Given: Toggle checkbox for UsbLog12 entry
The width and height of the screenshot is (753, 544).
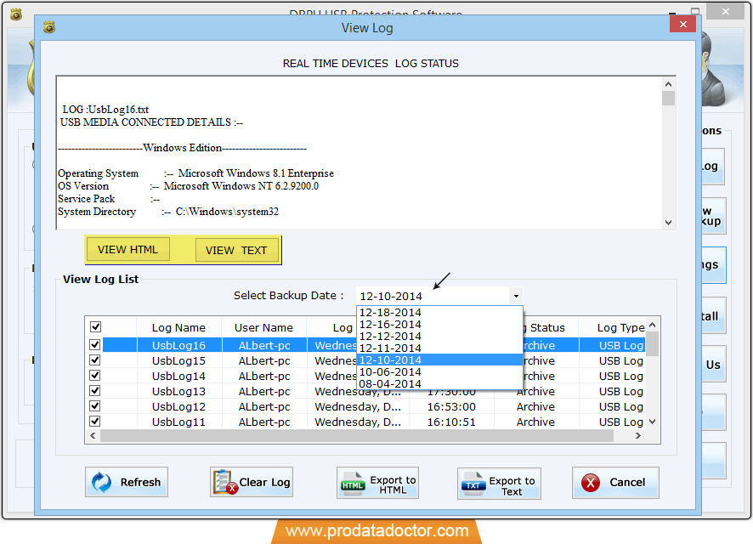Looking at the screenshot, I should (95, 406).
